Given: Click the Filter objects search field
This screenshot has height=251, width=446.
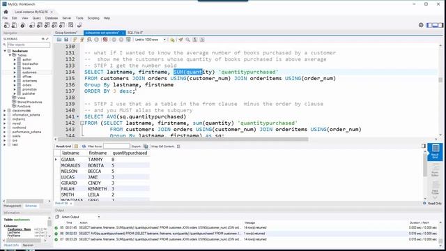Looking at the screenshot, I should [x=29, y=45].
